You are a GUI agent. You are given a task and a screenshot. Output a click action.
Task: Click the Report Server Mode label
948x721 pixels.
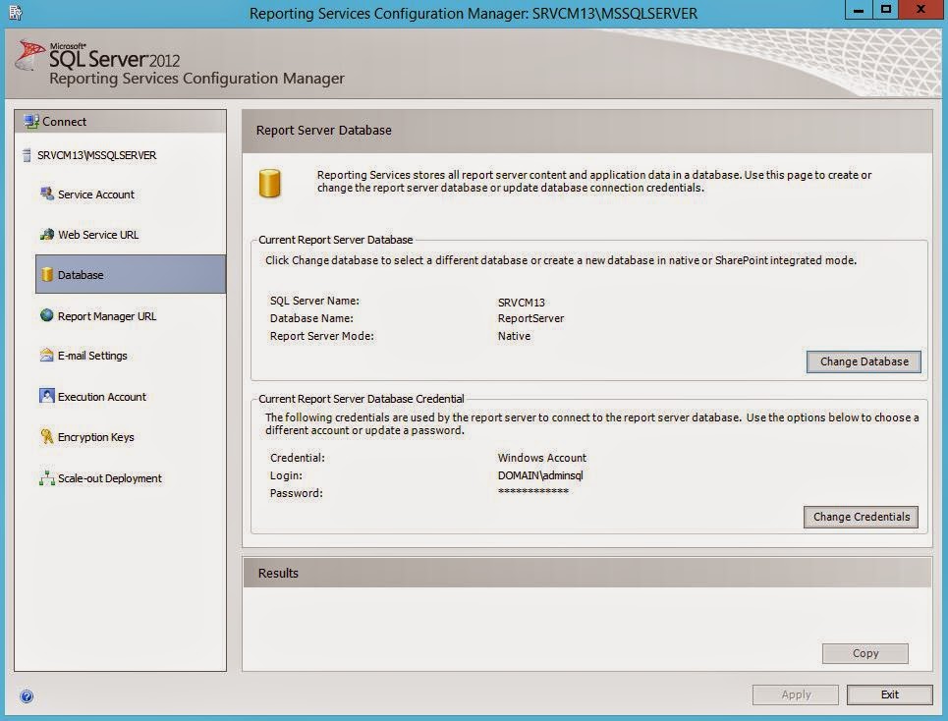321,336
